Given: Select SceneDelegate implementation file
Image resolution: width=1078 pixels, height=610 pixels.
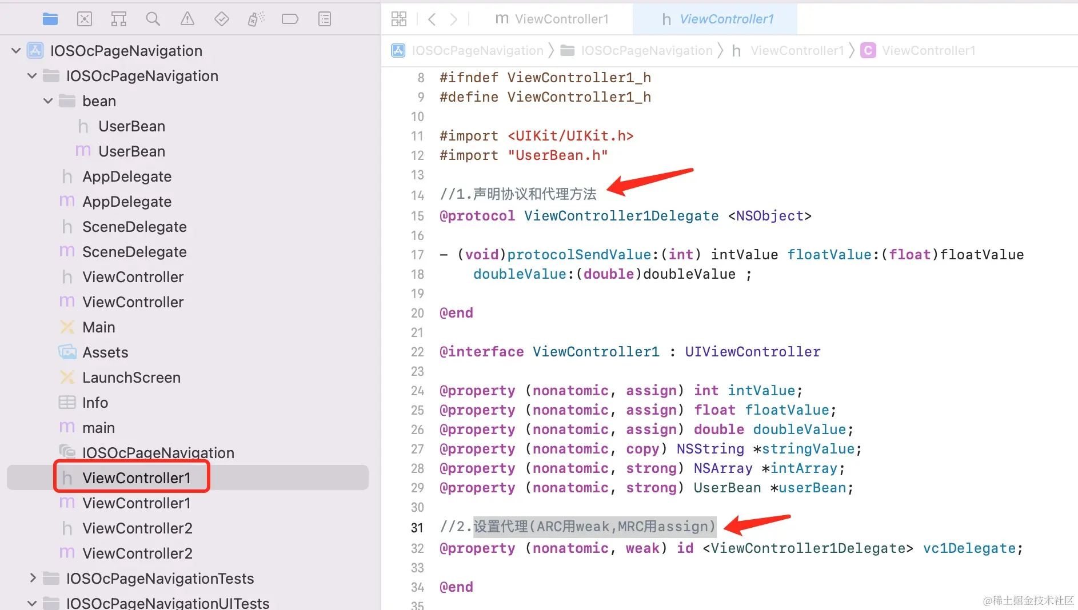Looking at the screenshot, I should tap(134, 252).
